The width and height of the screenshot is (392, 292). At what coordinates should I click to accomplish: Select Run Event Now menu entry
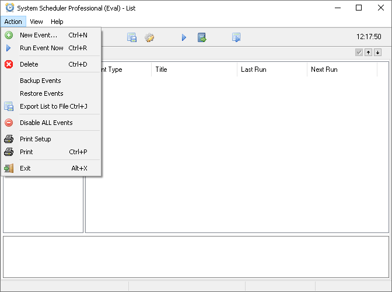pyautogui.click(x=51, y=48)
